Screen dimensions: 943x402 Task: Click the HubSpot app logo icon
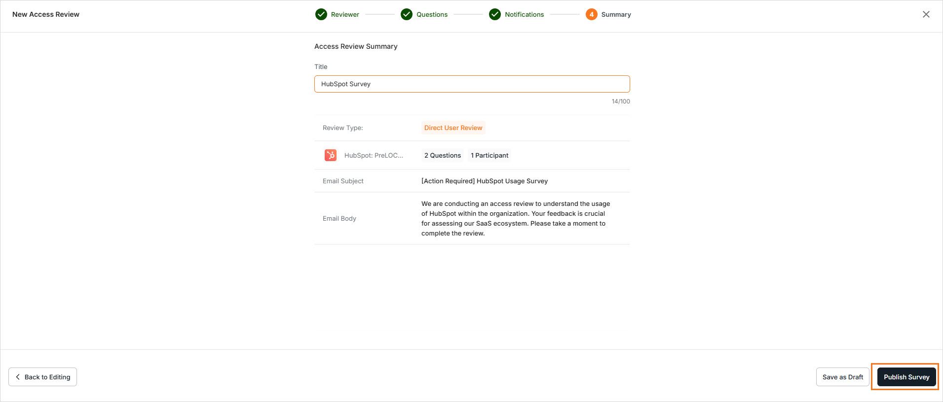[x=331, y=155]
